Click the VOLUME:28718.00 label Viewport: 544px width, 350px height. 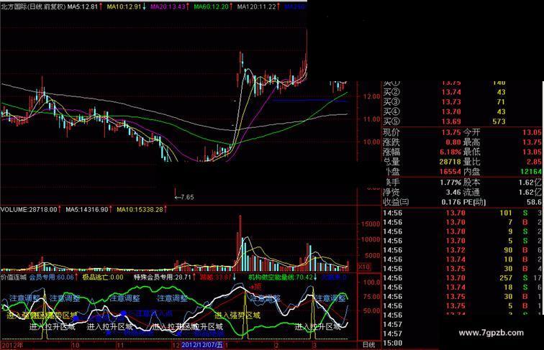[29, 210]
